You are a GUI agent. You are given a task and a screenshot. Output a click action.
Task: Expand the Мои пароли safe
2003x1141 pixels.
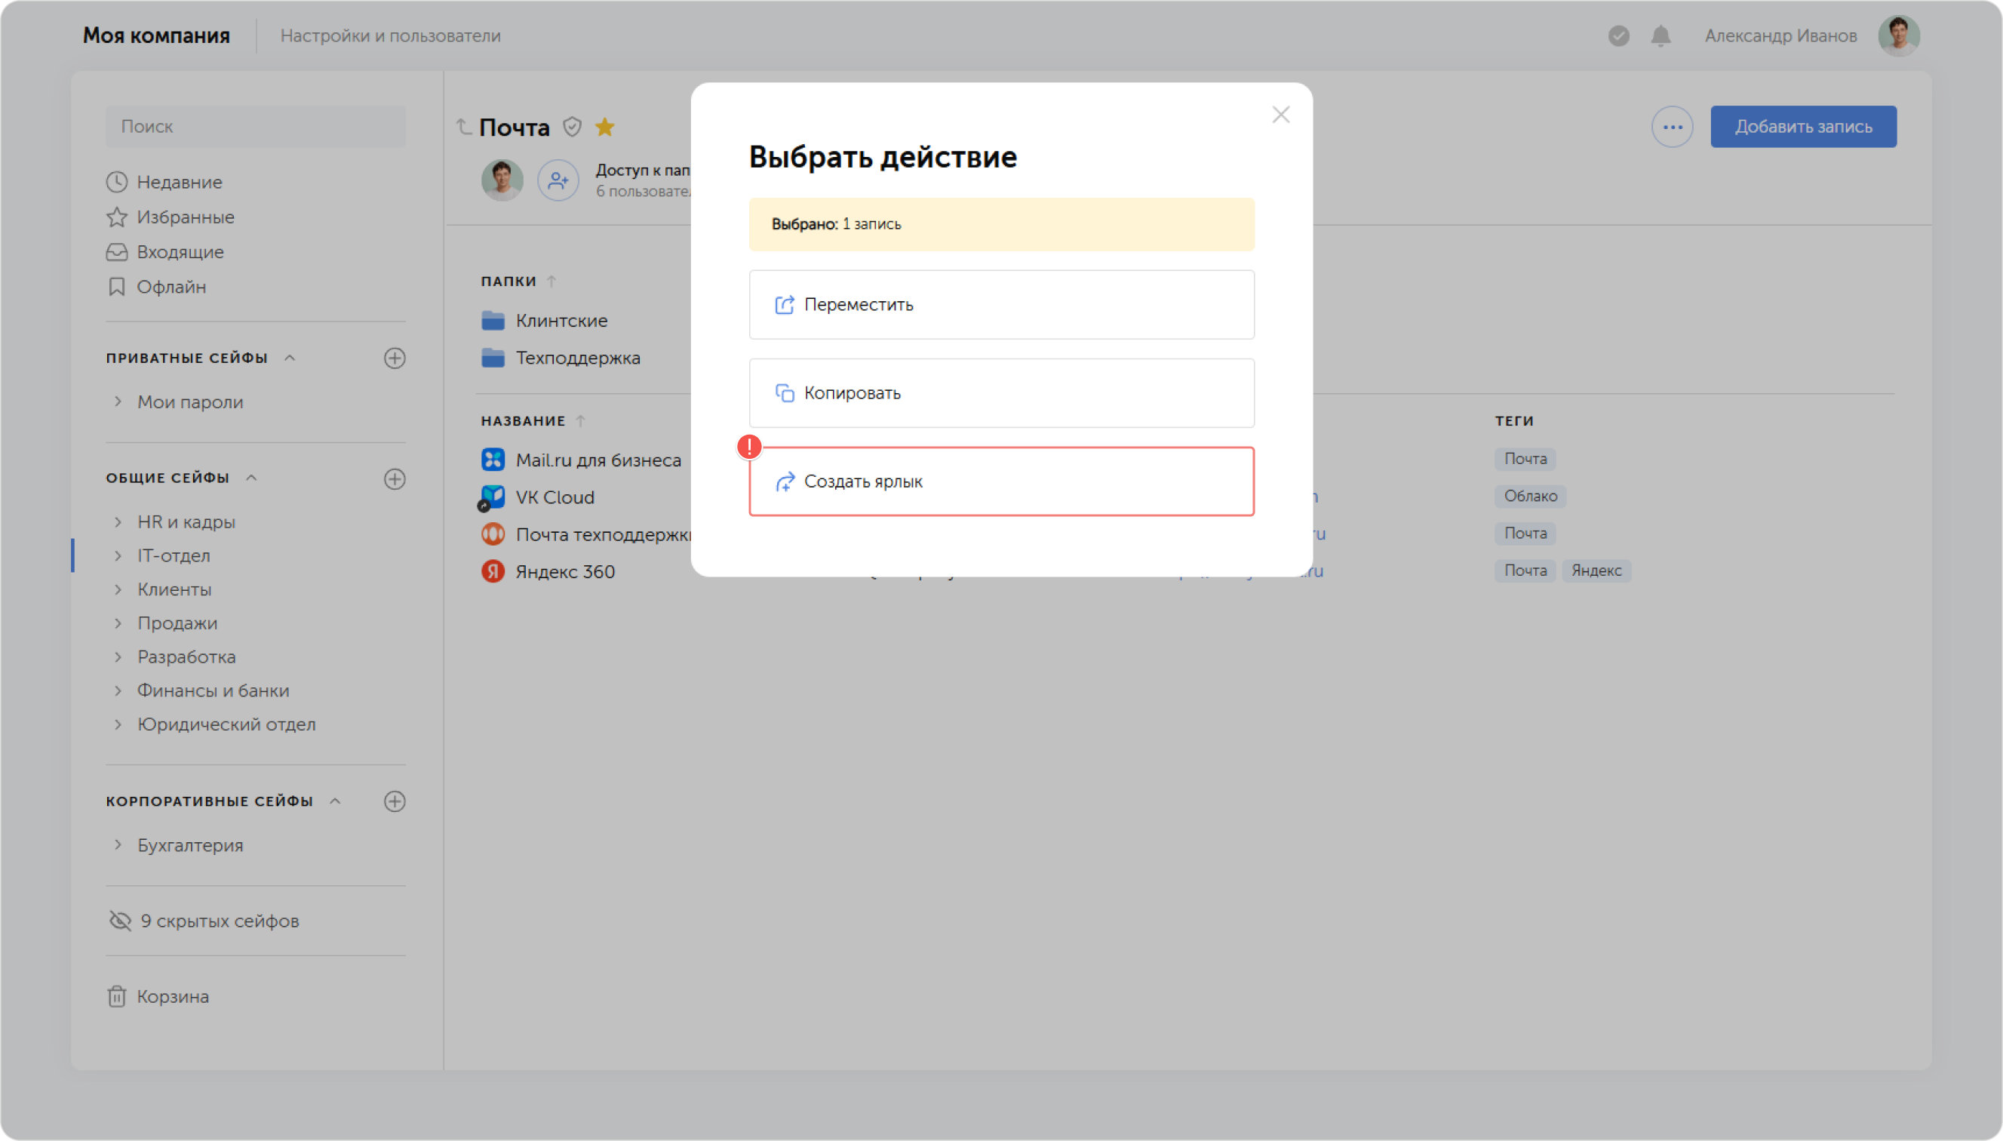(x=118, y=401)
